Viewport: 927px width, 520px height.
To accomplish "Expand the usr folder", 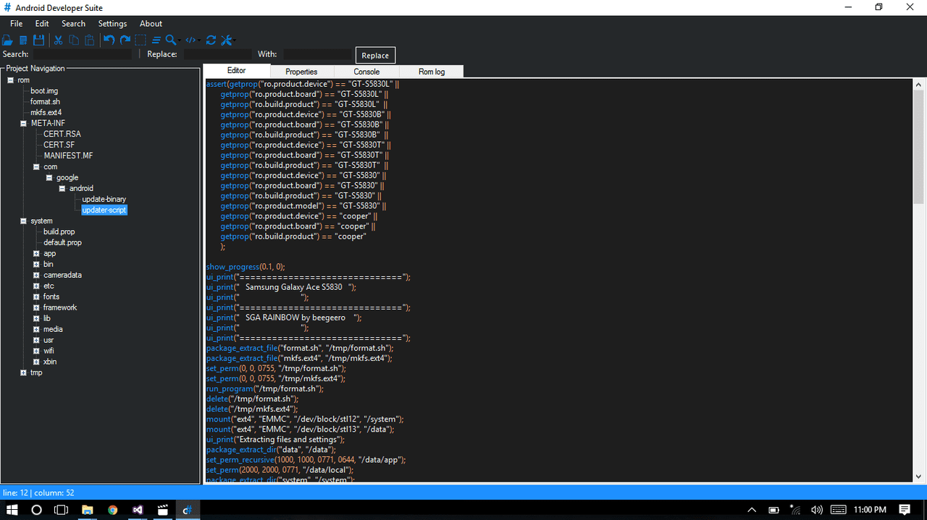I will point(36,341).
